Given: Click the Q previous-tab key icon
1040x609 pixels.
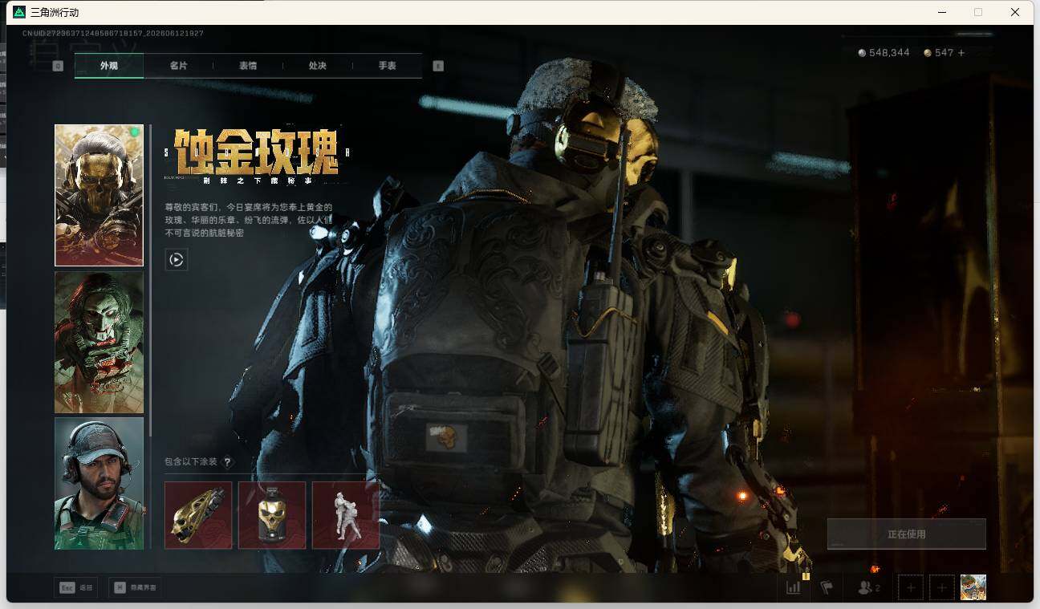Looking at the screenshot, I should (x=58, y=66).
